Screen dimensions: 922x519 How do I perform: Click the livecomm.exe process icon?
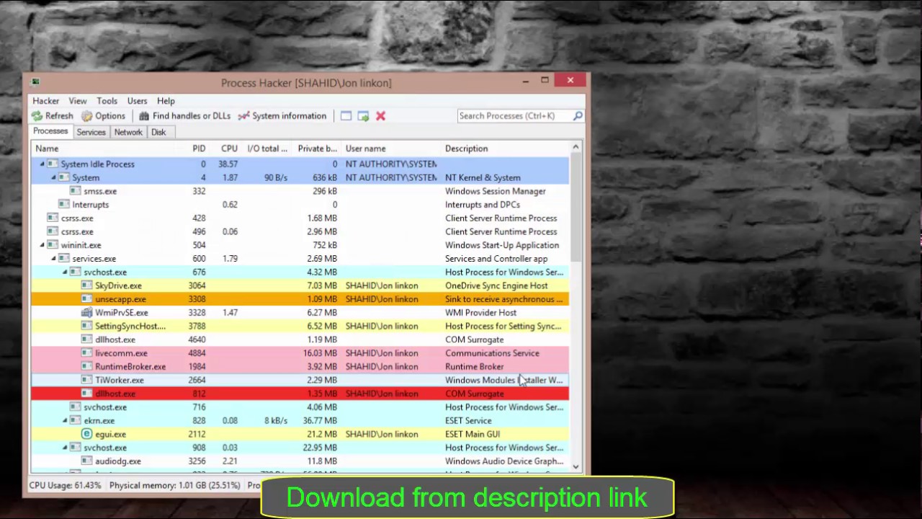tap(87, 353)
